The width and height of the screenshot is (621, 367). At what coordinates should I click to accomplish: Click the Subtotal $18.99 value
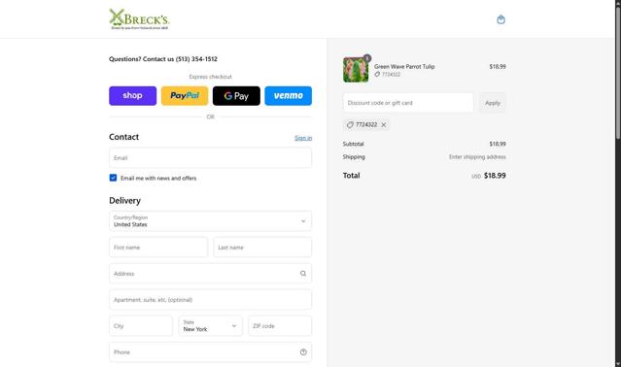[x=498, y=144]
